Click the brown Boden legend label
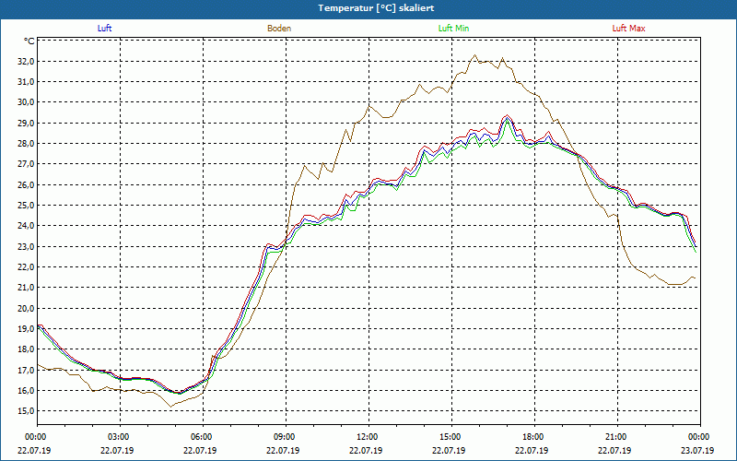Screen dimensions: 737x461 279,29
